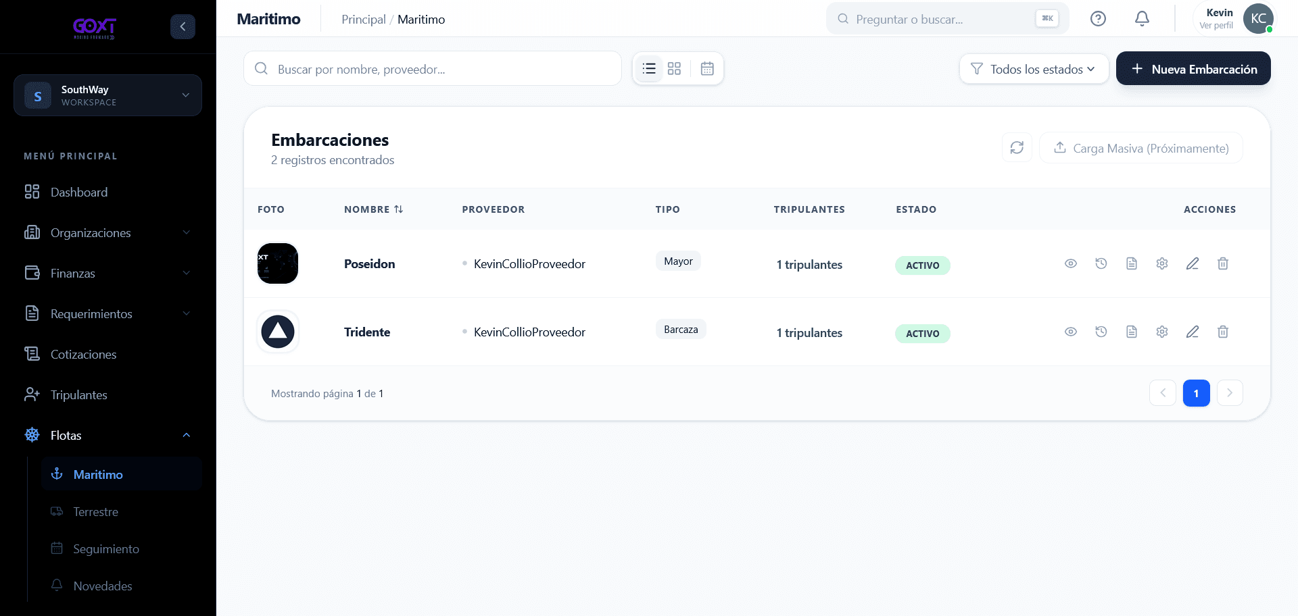Delete Tridente with trash icon
Image resolution: width=1298 pixels, height=616 pixels.
tap(1223, 332)
